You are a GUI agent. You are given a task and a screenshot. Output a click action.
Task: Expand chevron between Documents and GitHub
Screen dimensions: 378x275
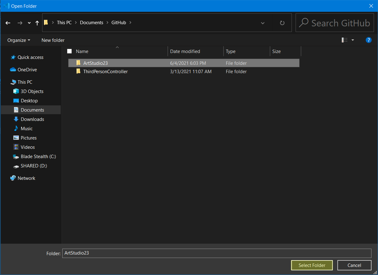coord(108,22)
